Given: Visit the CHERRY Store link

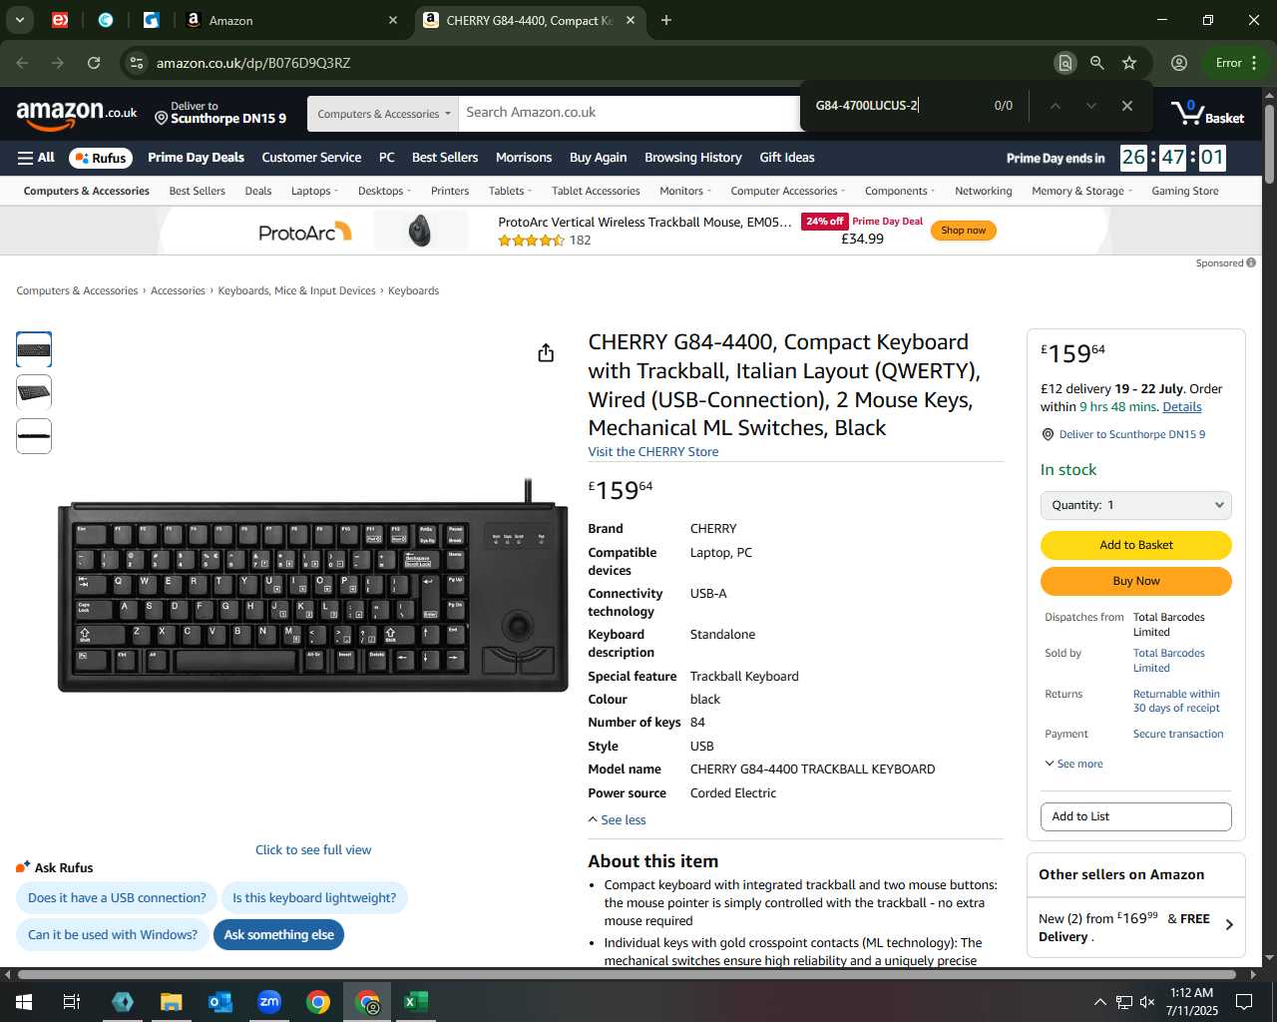Looking at the screenshot, I should 653,452.
